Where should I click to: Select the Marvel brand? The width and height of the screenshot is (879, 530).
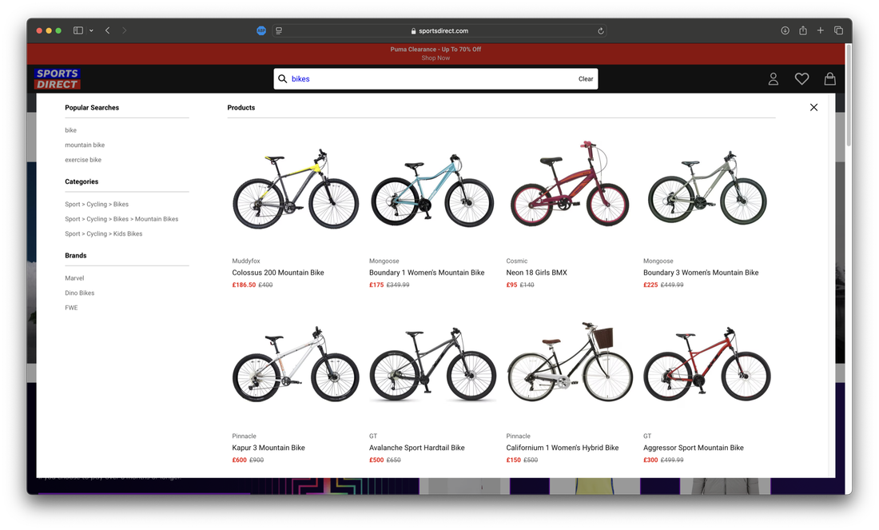pyautogui.click(x=74, y=278)
